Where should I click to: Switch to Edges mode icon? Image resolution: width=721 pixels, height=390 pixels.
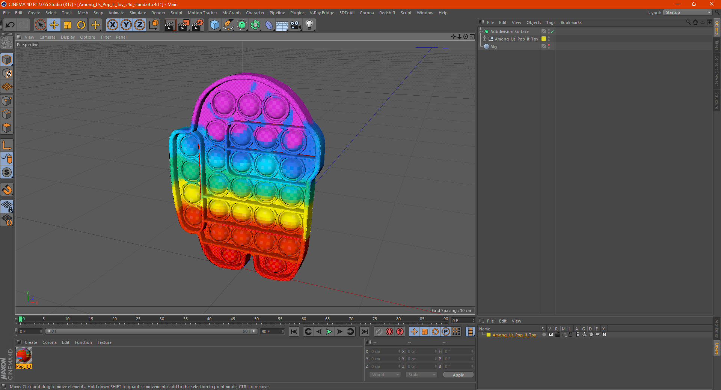coord(7,114)
